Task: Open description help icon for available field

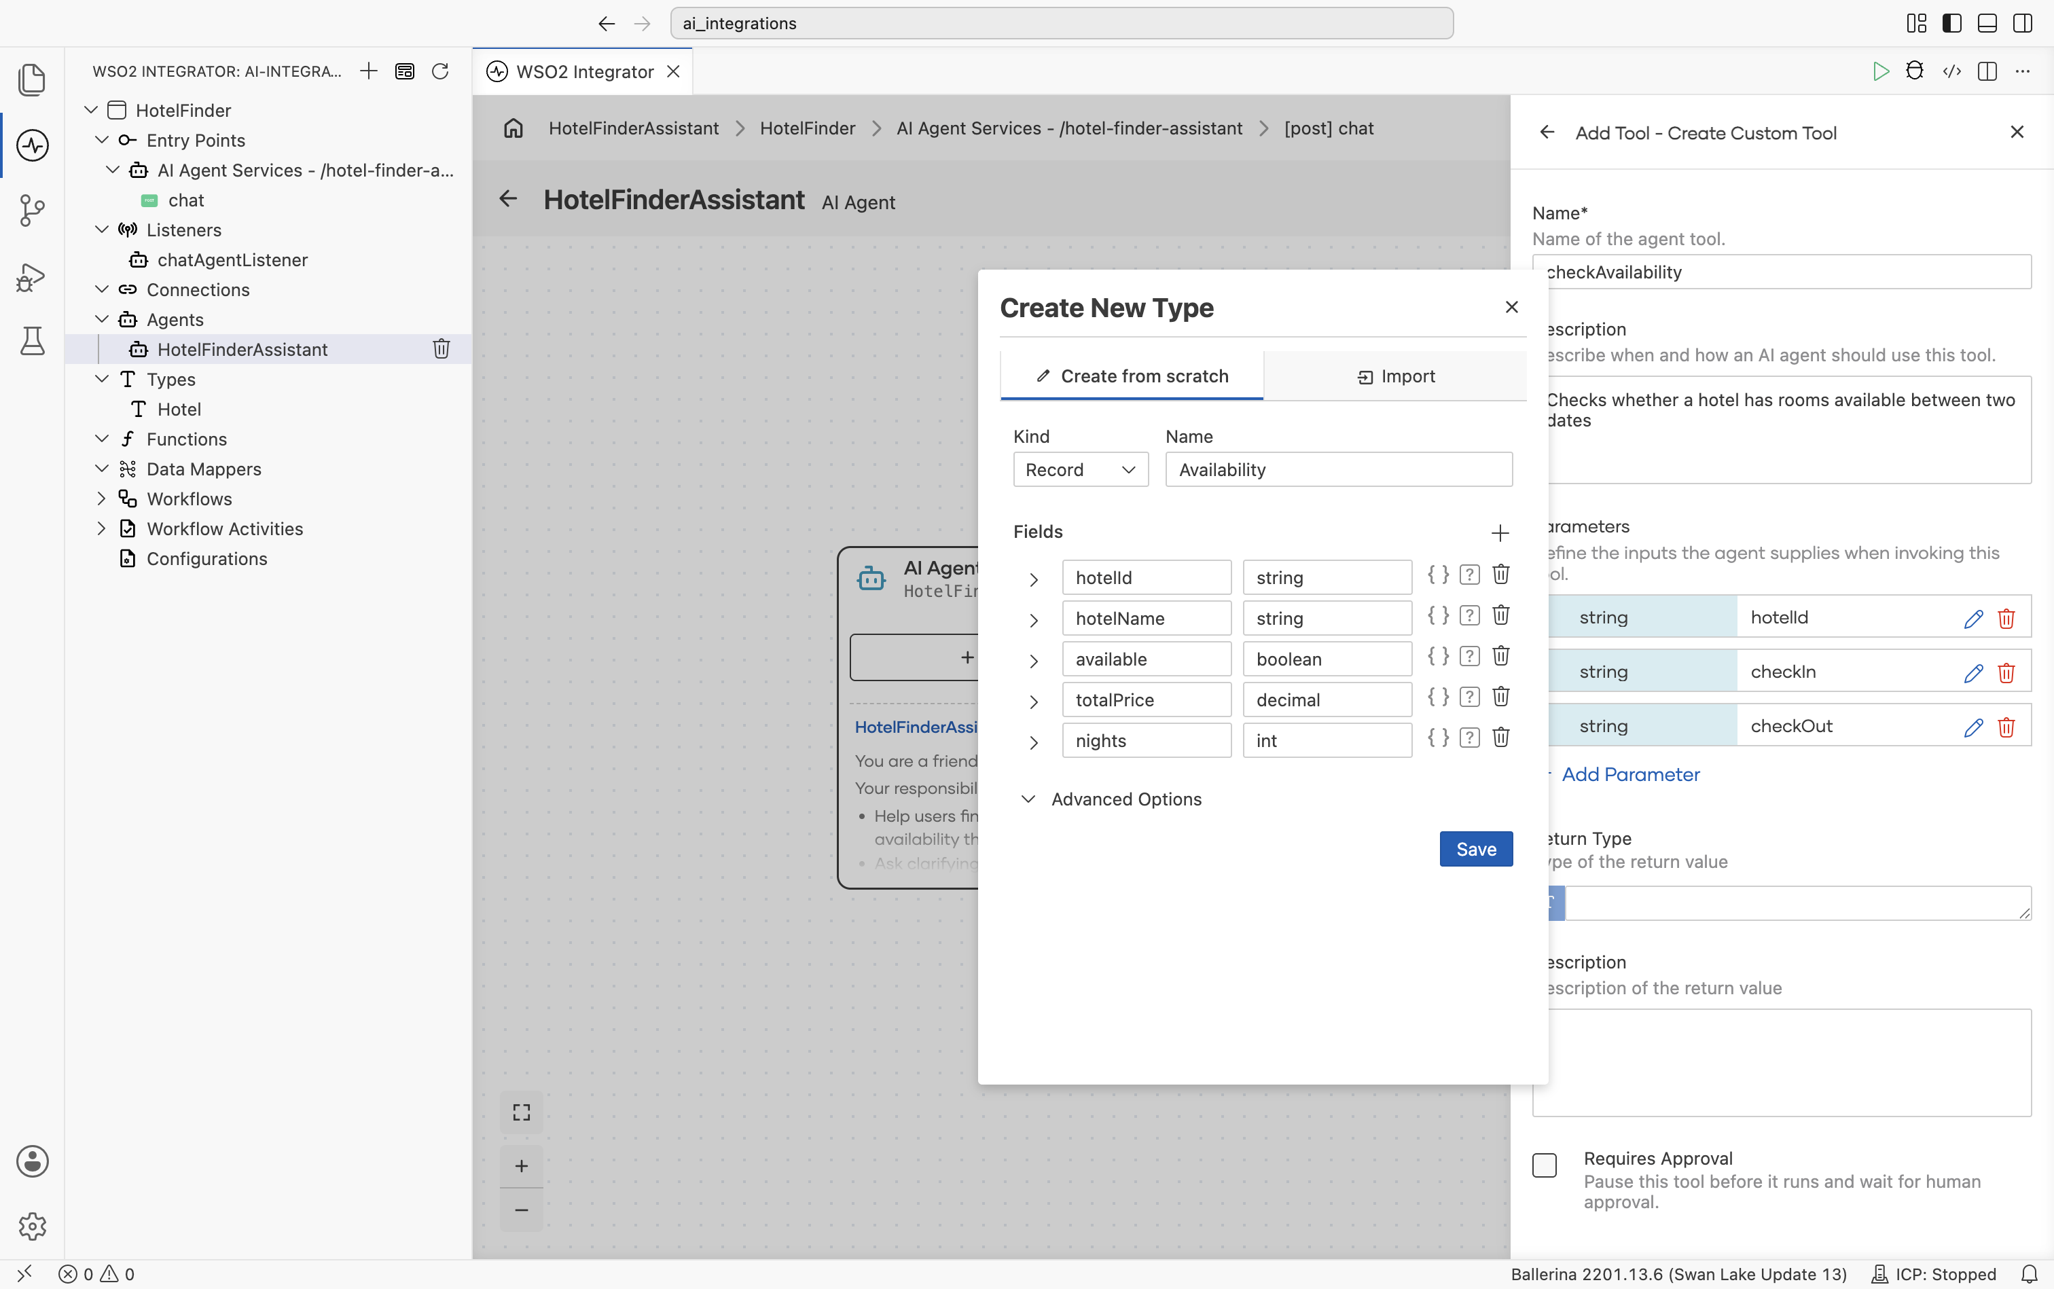Action: (x=1469, y=657)
